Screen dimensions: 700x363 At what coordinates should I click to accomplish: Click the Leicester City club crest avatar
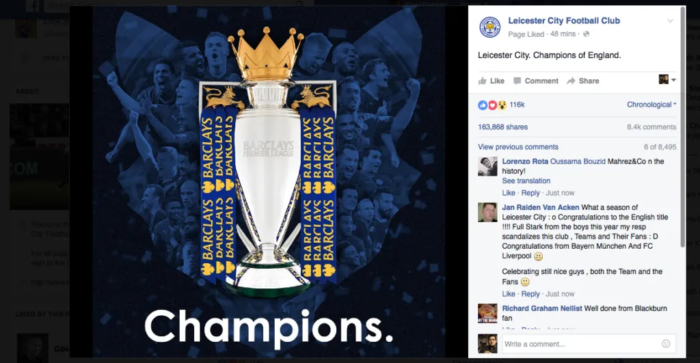point(489,27)
